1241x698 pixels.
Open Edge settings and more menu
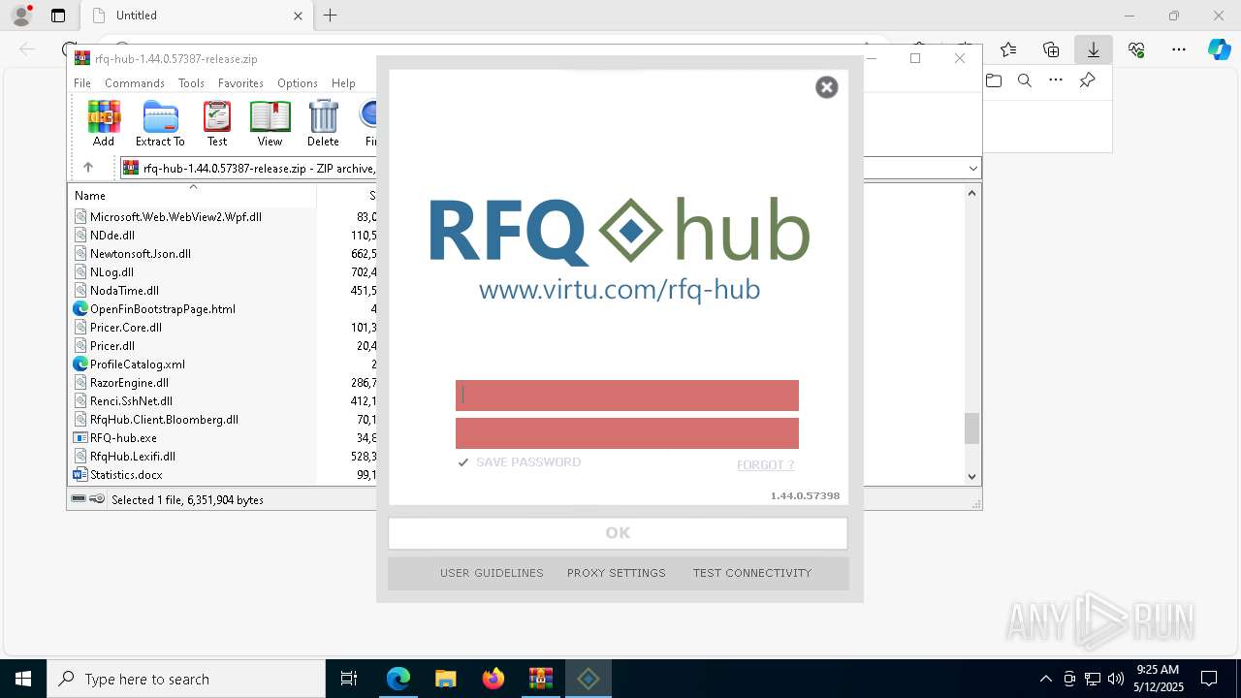point(1179,49)
